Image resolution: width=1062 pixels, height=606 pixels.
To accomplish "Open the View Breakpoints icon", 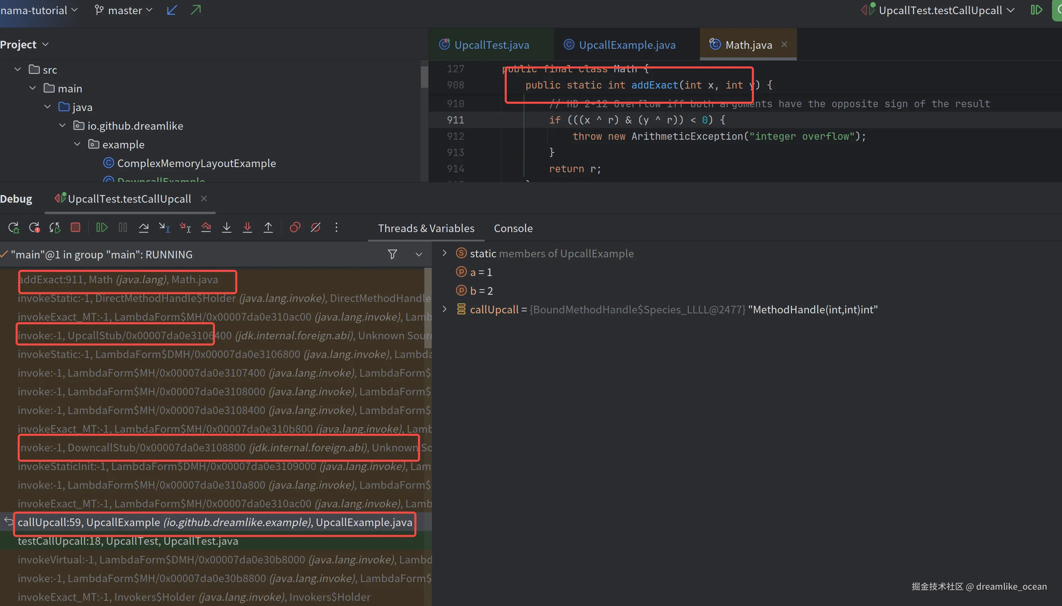I will click(295, 227).
